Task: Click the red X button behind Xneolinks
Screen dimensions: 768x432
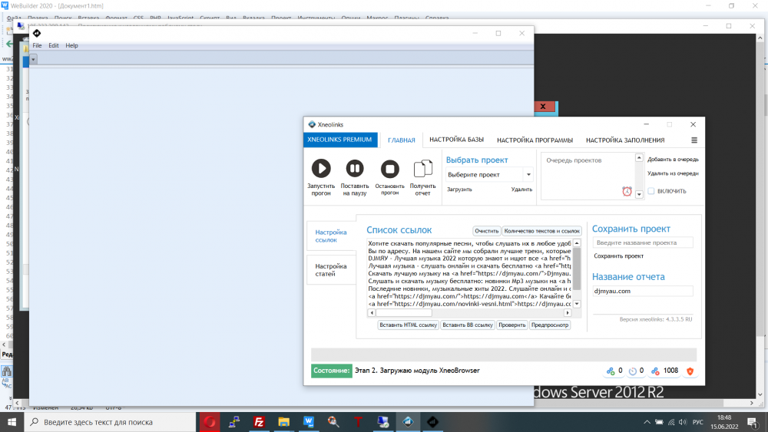Action: (543, 107)
